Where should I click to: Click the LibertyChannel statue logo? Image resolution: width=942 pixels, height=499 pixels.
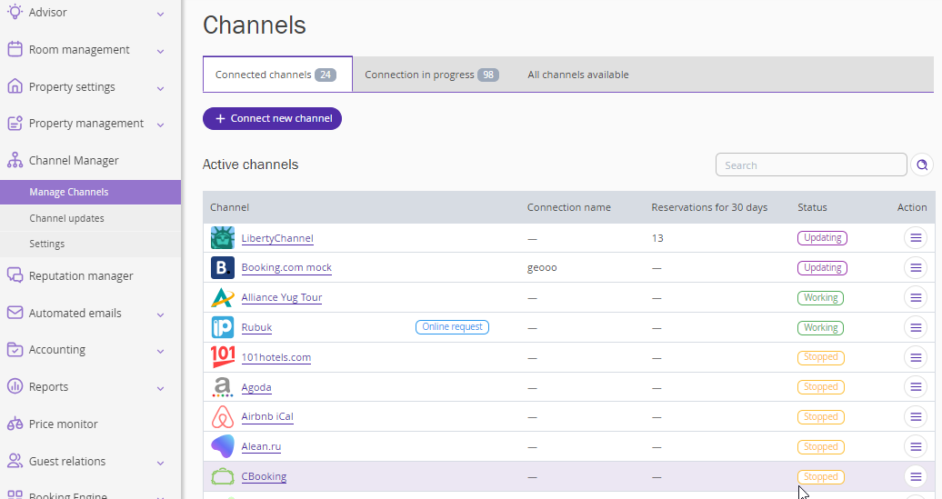tap(222, 238)
